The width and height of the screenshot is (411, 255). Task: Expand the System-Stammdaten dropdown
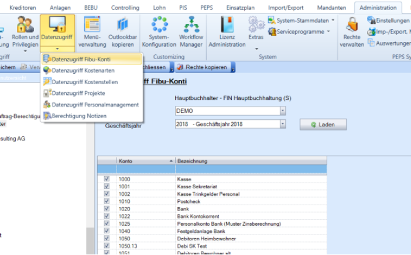333,20
